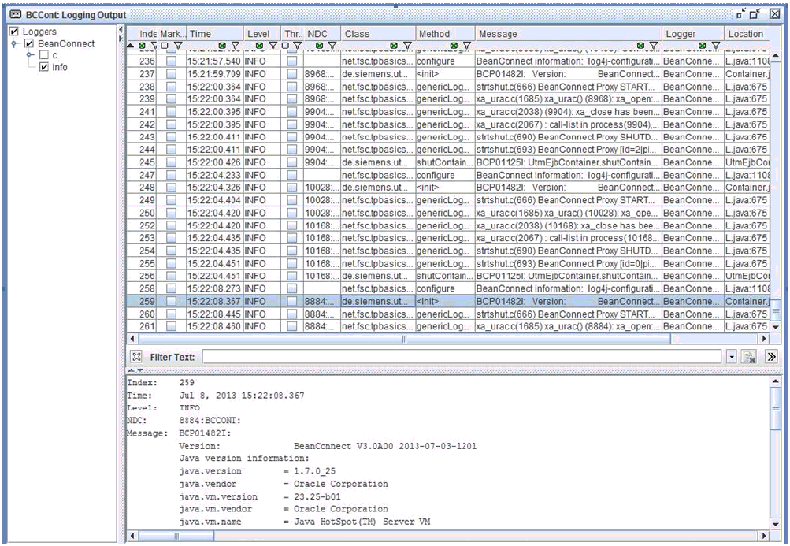Sort table by Level column header
Screen dimensions: 790x546
[258, 34]
